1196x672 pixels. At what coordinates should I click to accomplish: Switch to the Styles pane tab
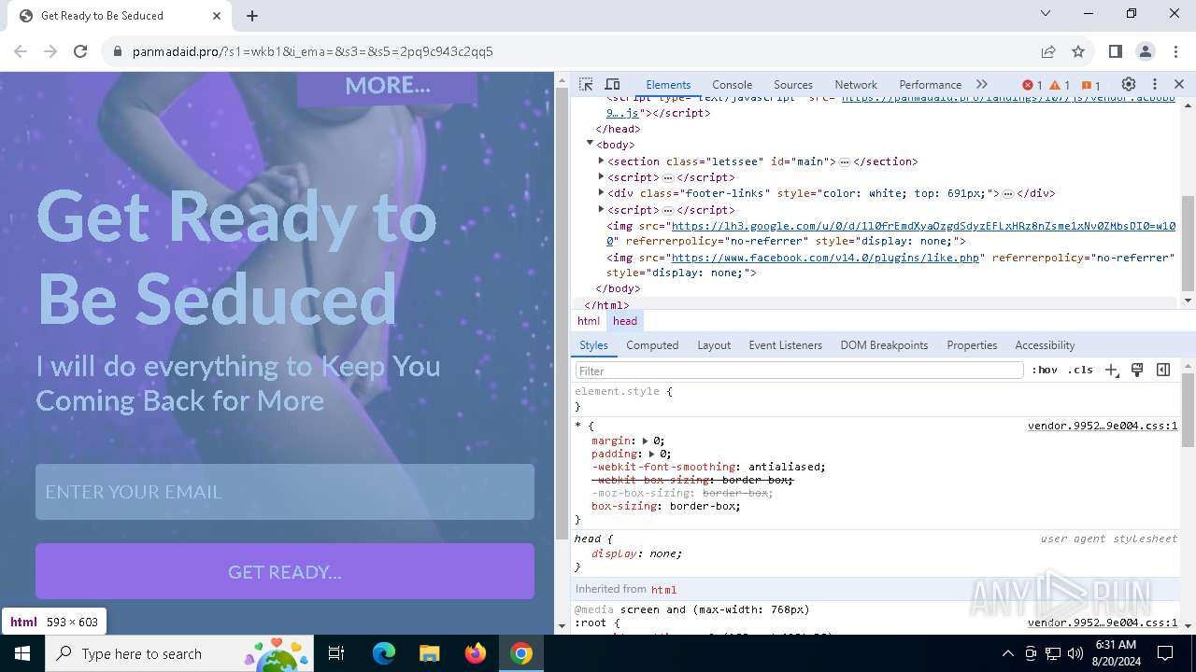click(593, 345)
